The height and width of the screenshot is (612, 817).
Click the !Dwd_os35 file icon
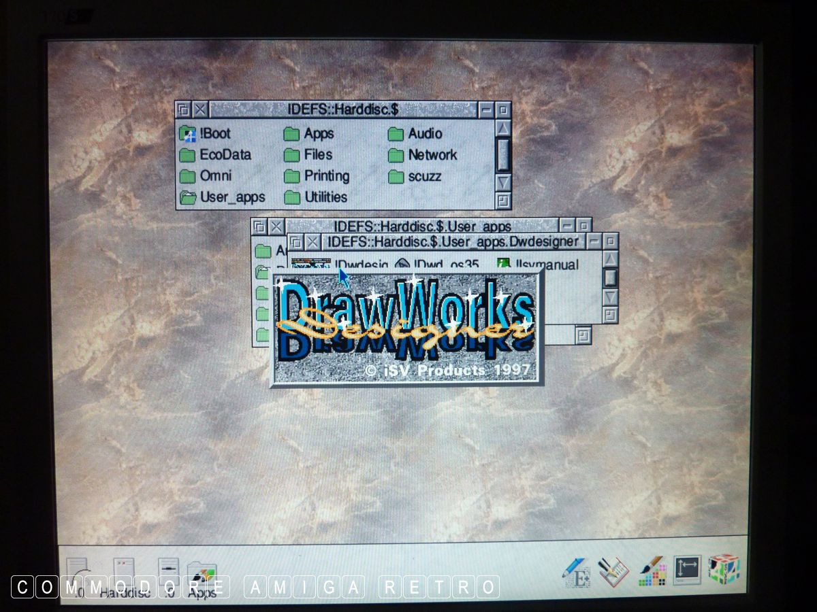tap(402, 265)
